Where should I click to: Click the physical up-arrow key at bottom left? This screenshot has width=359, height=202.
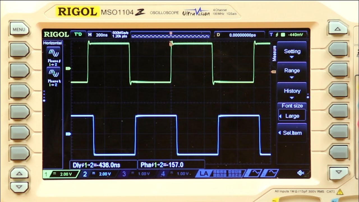point(19,173)
